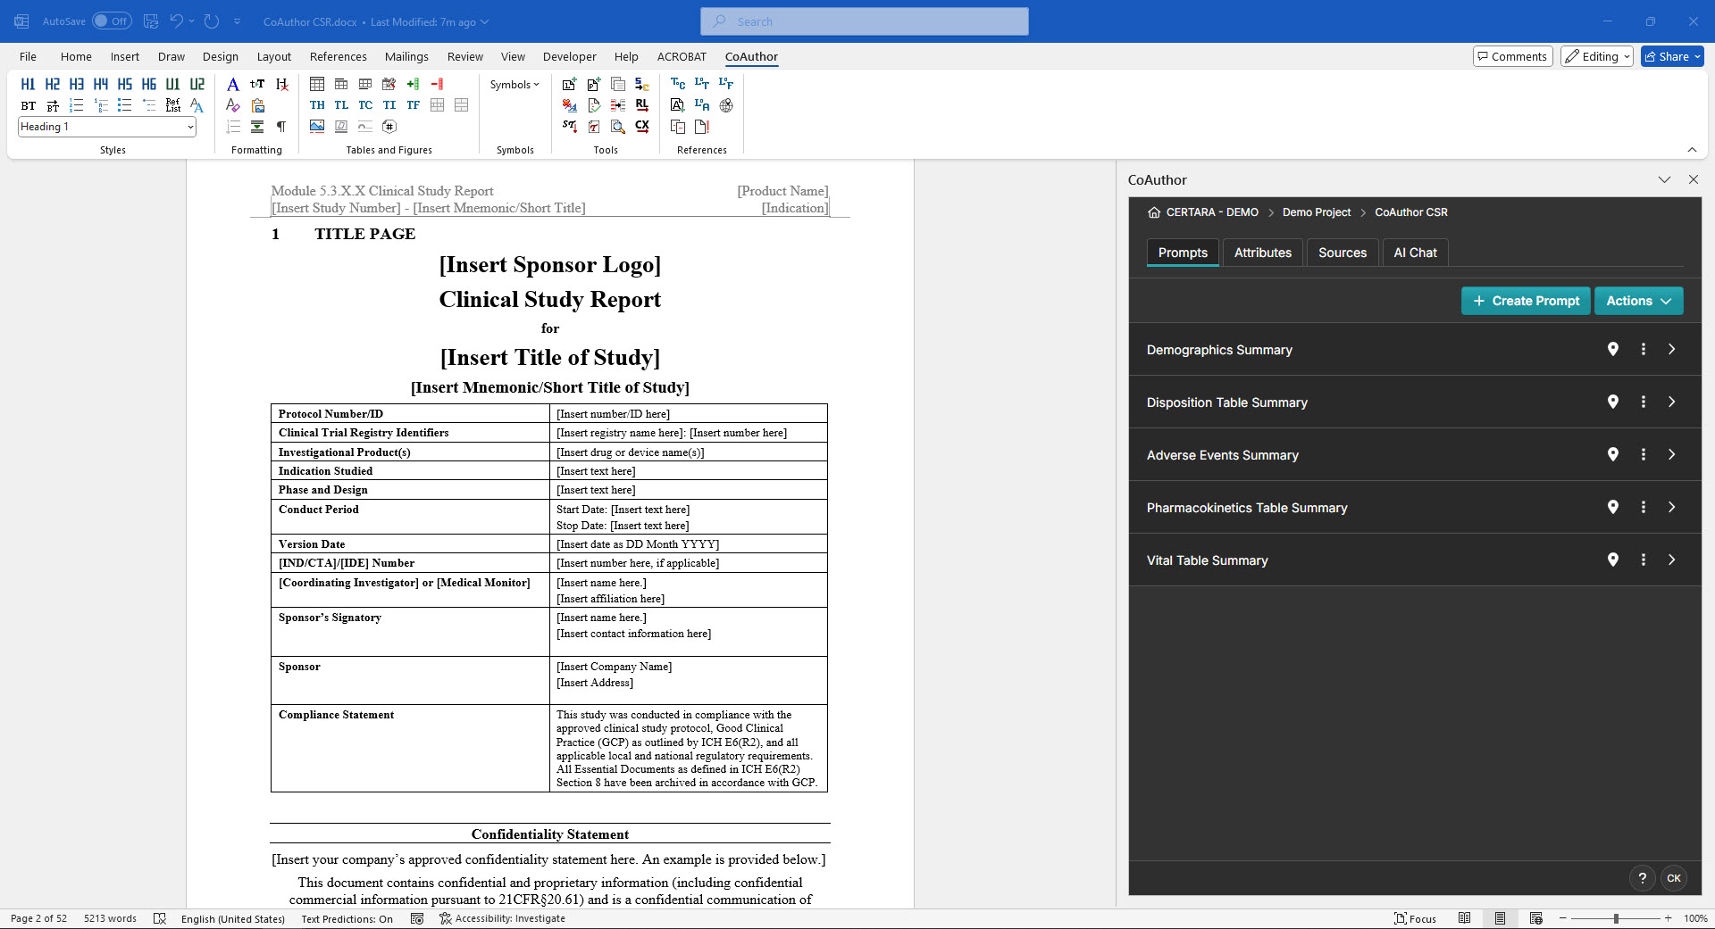The image size is (1715, 929).
Task: Click the location pin on Demographics Summary
Action: point(1613,349)
